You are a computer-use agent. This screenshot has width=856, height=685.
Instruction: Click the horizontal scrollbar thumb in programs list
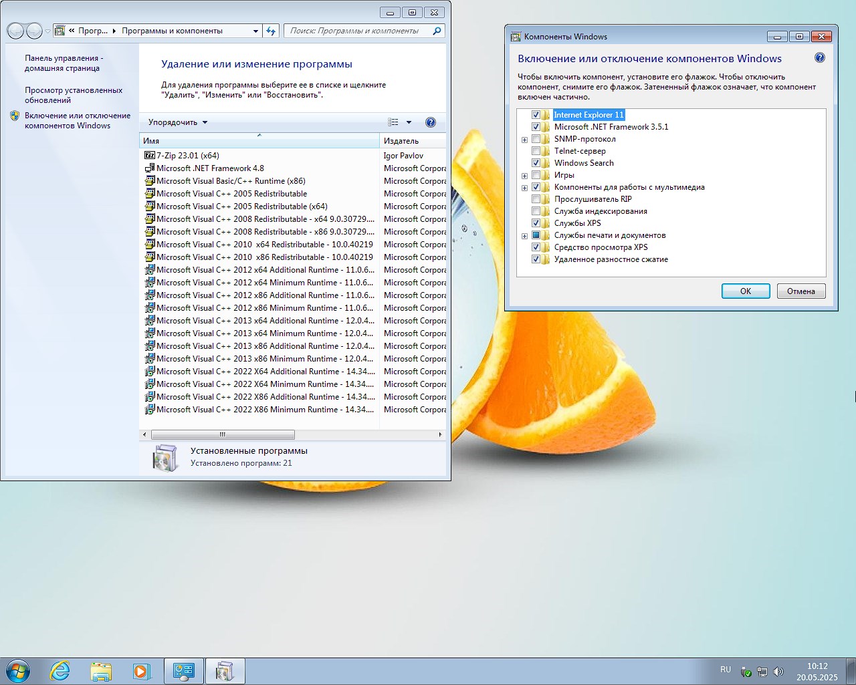click(223, 434)
